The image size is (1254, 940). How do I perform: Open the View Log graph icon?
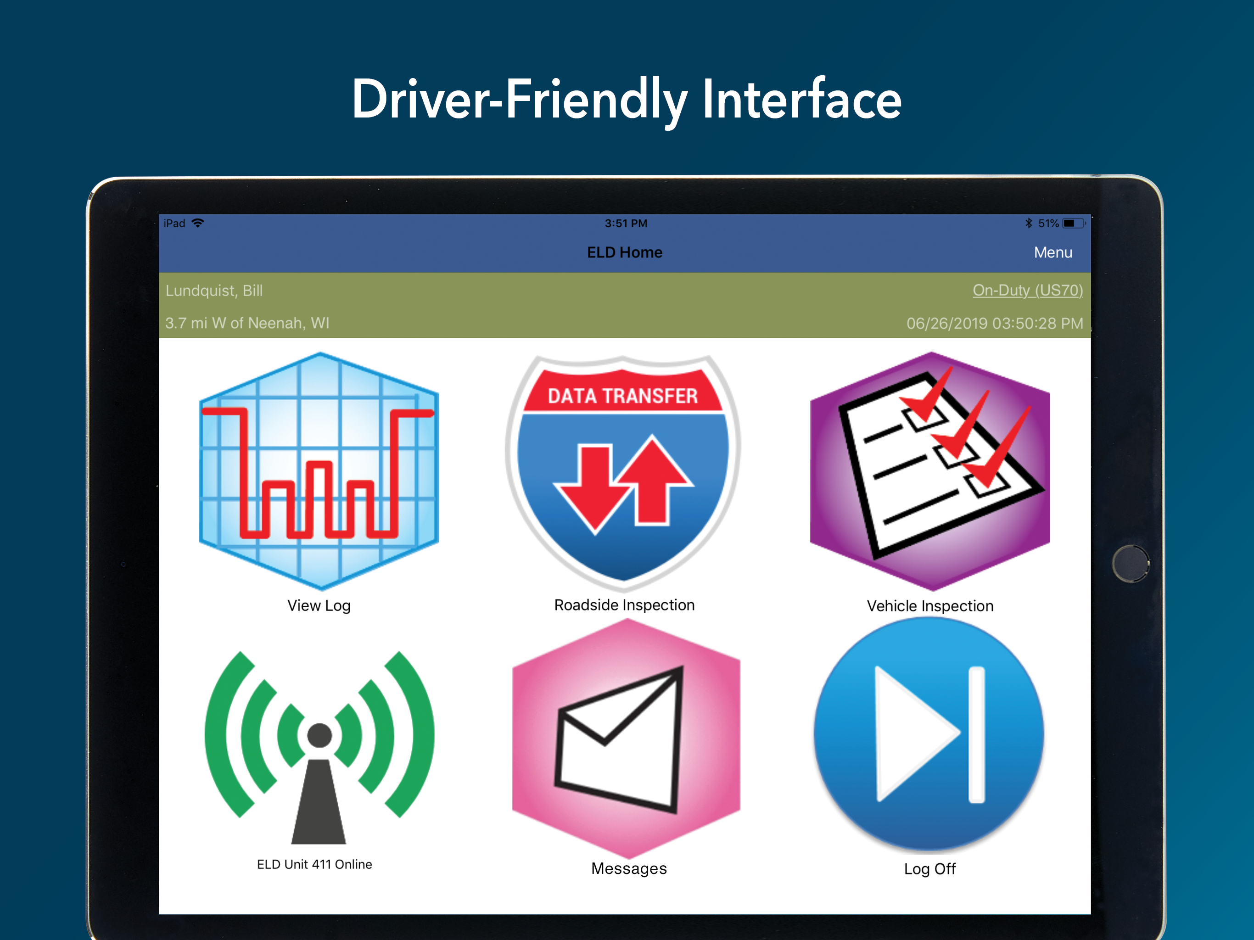click(x=319, y=471)
